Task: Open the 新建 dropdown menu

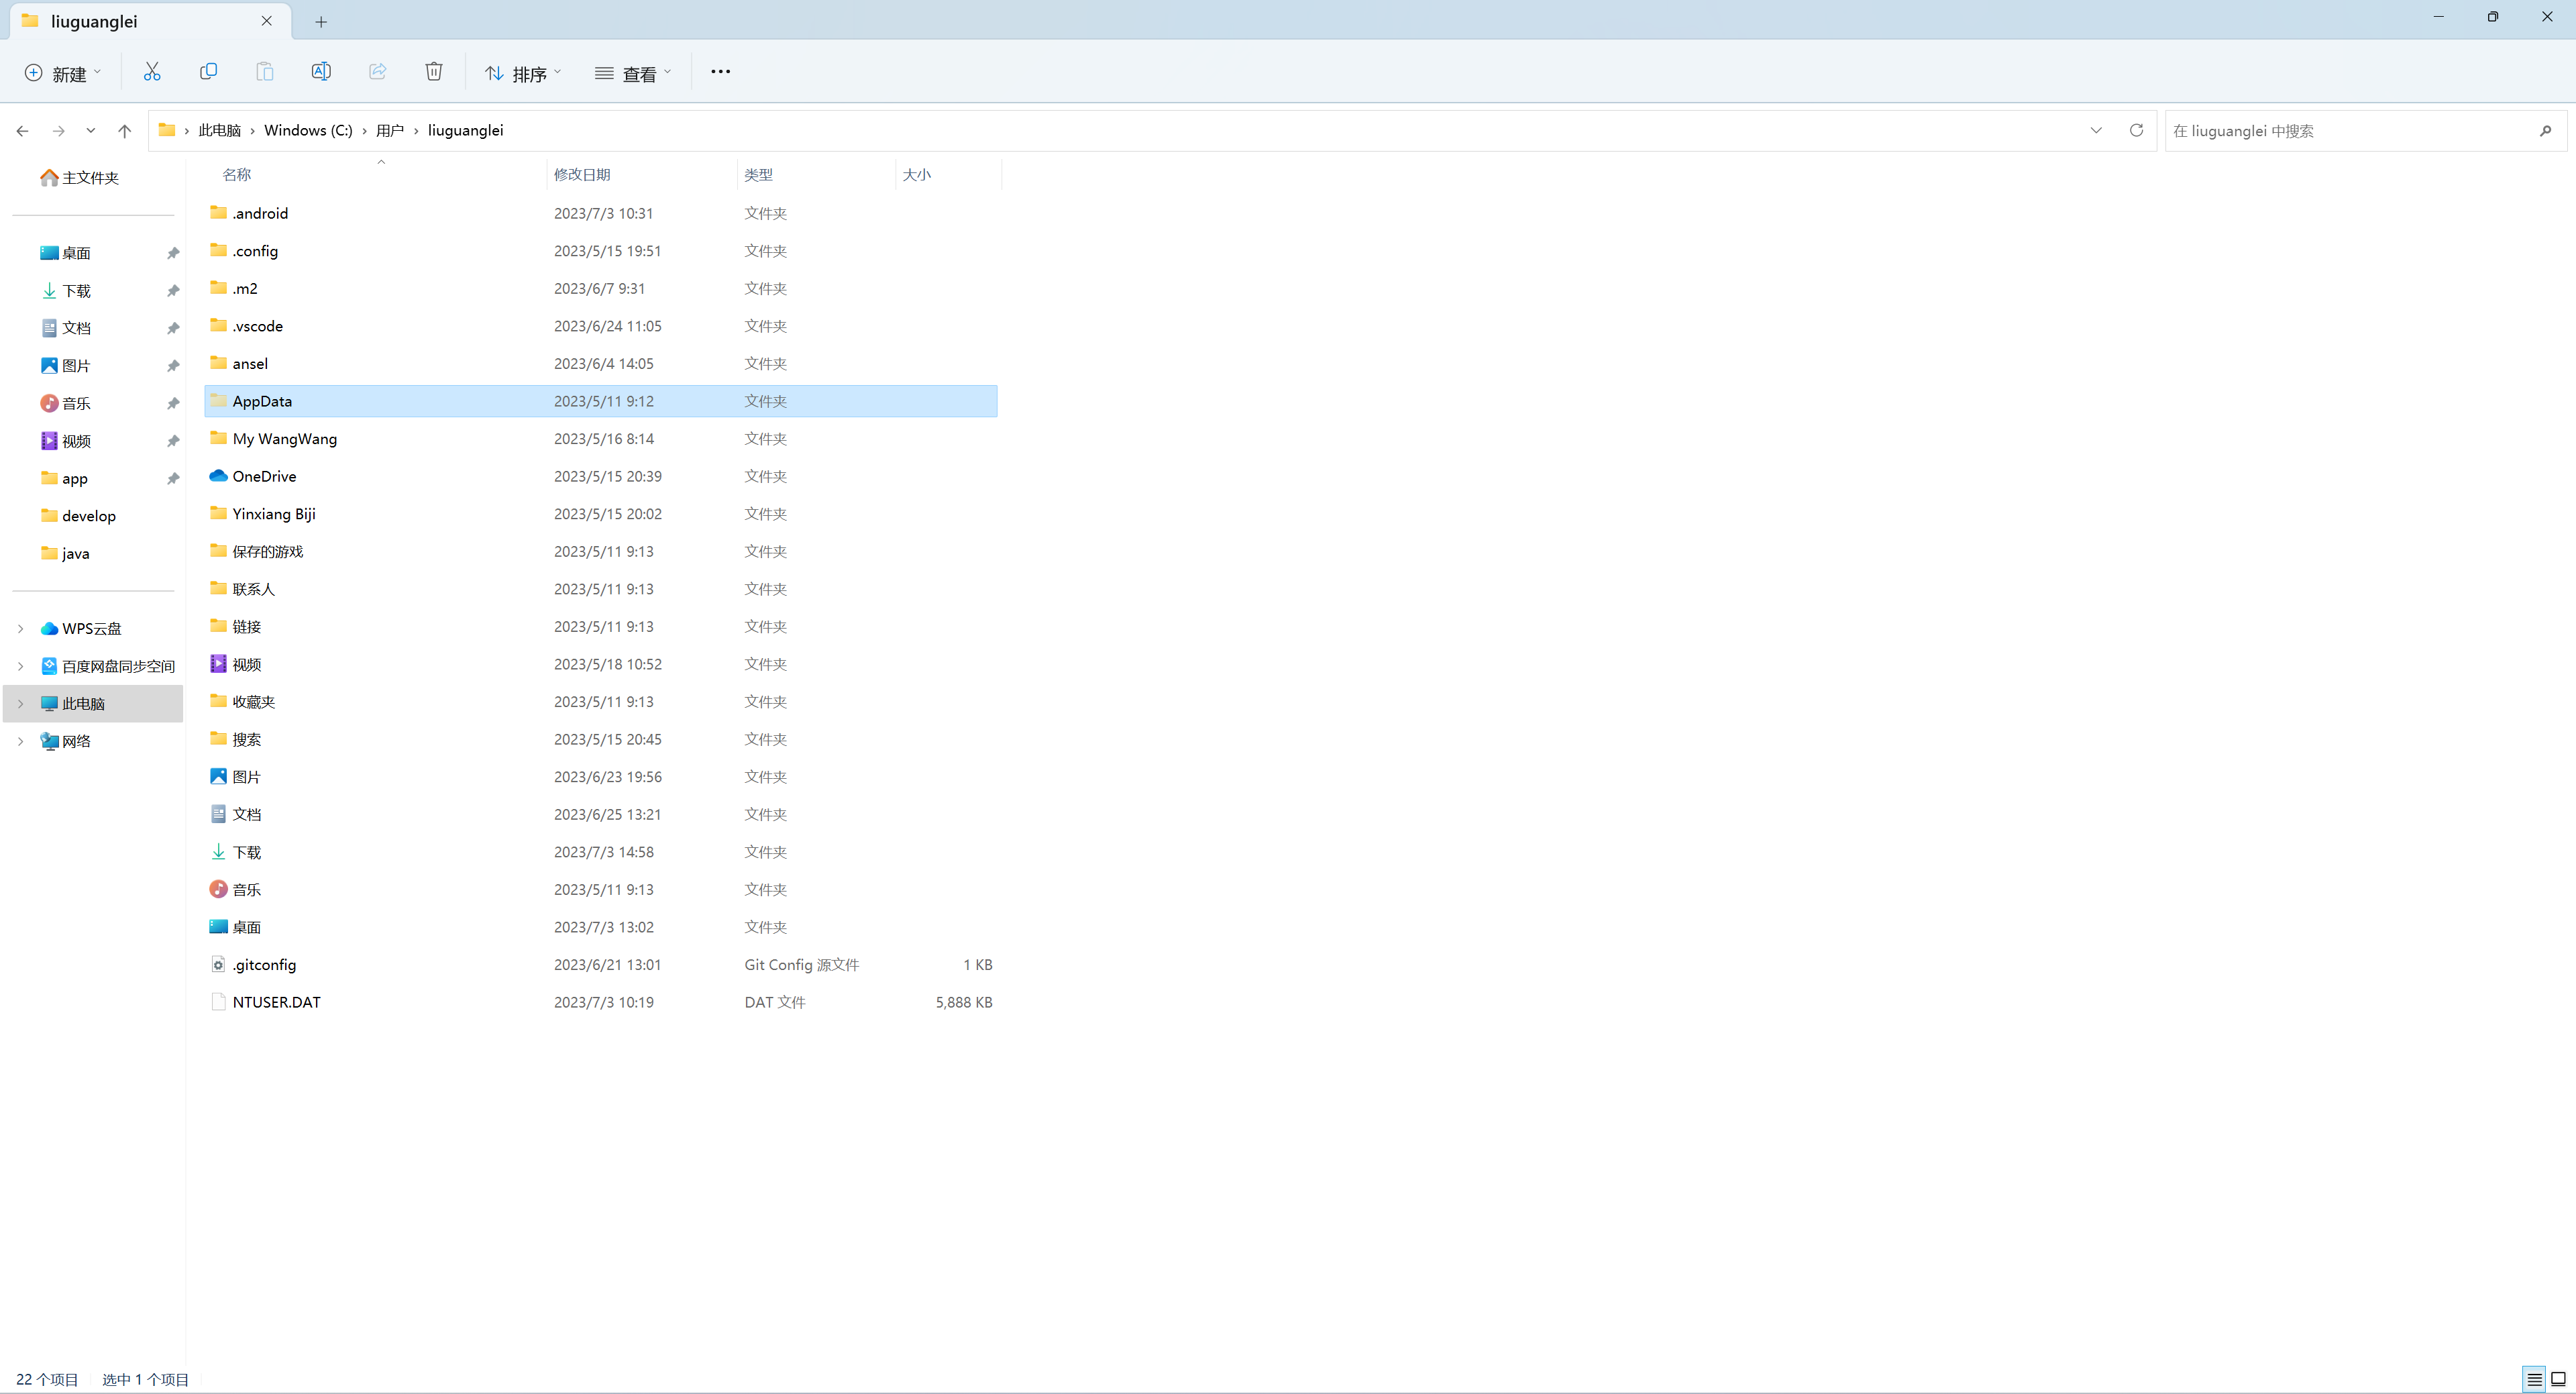Action: [x=63, y=73]
